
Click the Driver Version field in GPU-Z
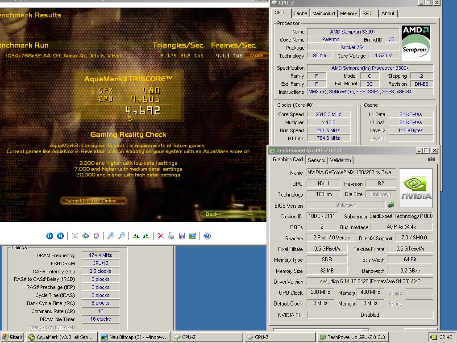pos(370,281)
